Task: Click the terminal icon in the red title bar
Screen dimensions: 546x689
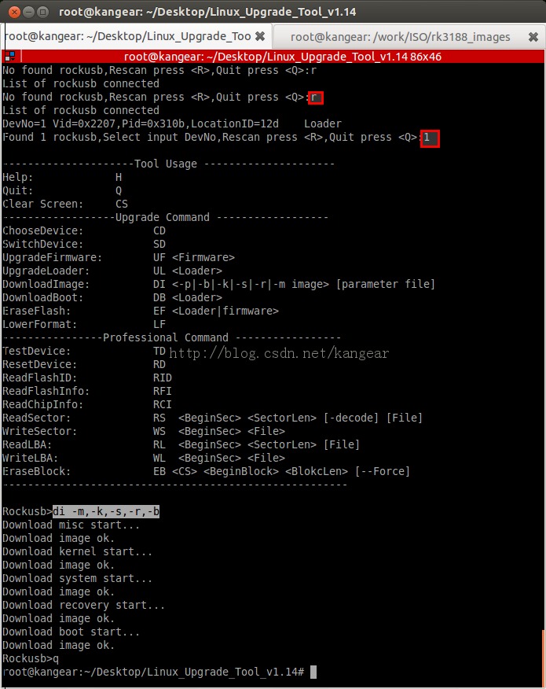Action: pyautogui.click(x=9, y=57)
